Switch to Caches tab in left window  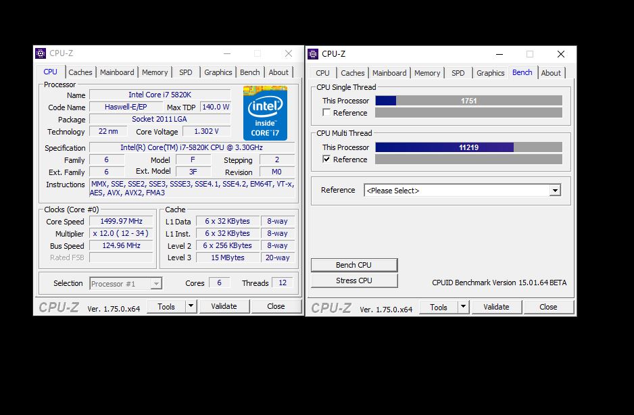point(80,72)
